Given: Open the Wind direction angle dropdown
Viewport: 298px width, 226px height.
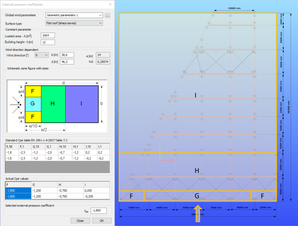Looking at the screenshot, I should pos(42,55).
